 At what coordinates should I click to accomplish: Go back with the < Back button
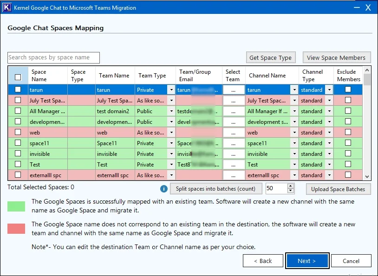[x=263, y=261]
